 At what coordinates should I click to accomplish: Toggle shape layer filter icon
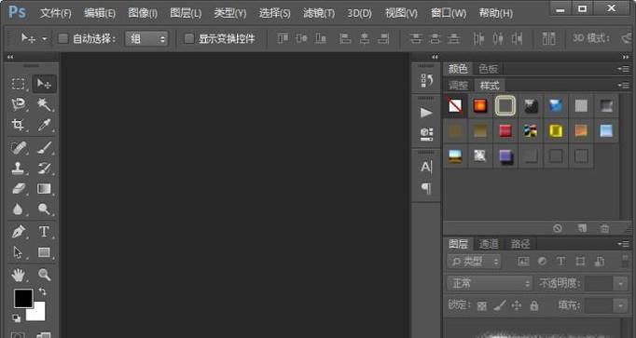point(580,262)
